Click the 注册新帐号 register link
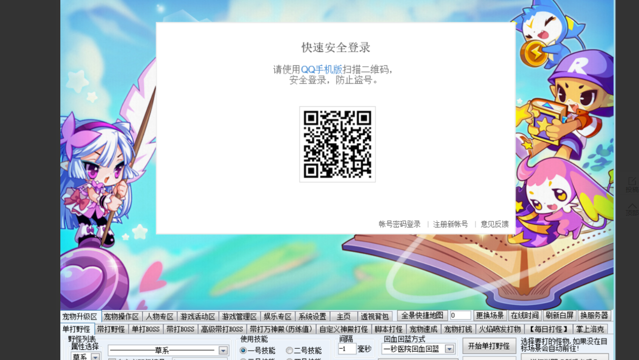The height and width of the screenshot is (360, 639). [450, 224]
